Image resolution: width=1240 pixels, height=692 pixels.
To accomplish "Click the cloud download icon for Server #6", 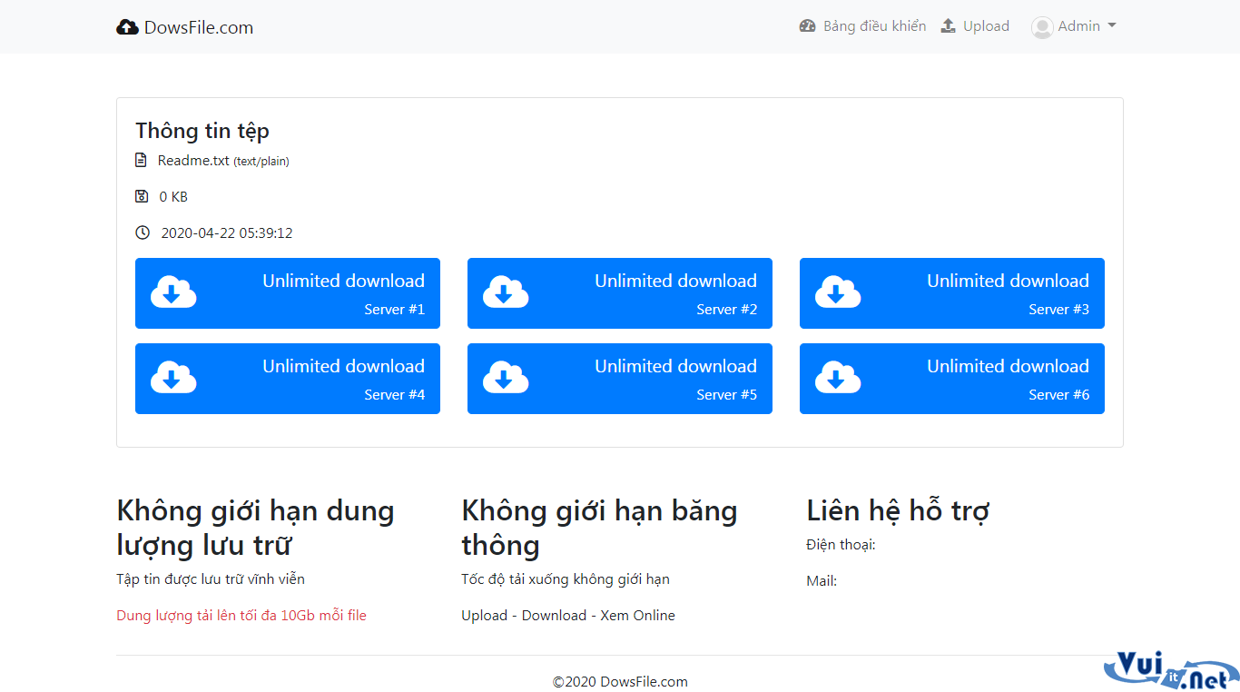I will (x=838, y=378).
